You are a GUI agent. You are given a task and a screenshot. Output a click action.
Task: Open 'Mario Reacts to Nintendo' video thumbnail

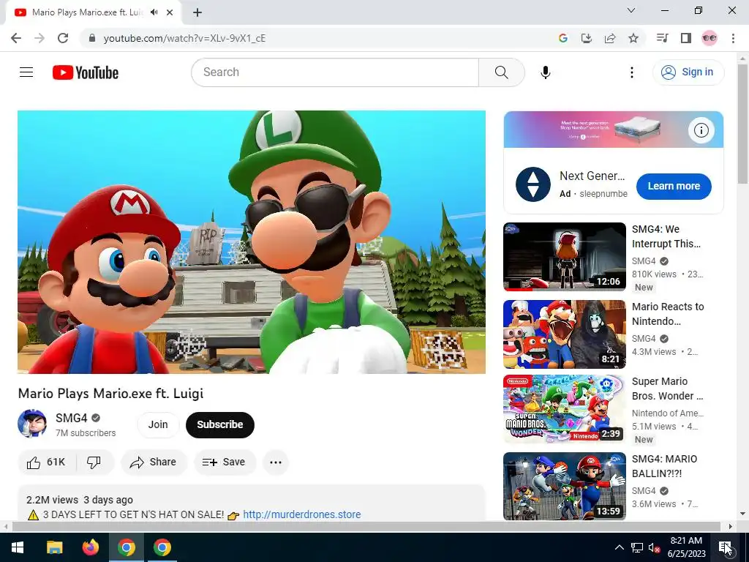coord(564,334)
